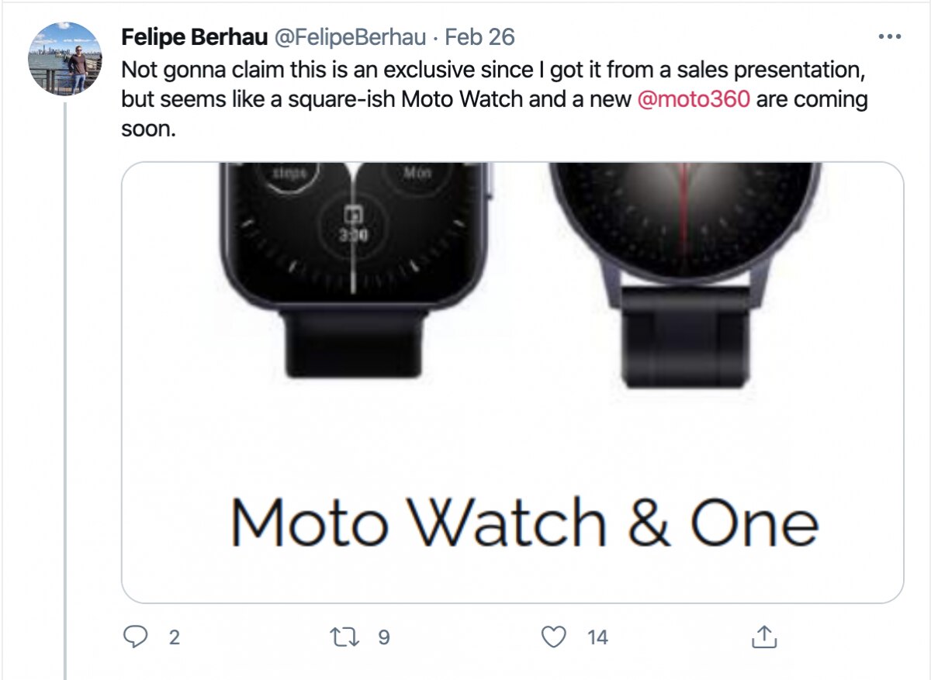Click the like count number 14
Image resolution: width=931 pixels, height=680 pixels.
pyautogui.click(x=597, y=637)
